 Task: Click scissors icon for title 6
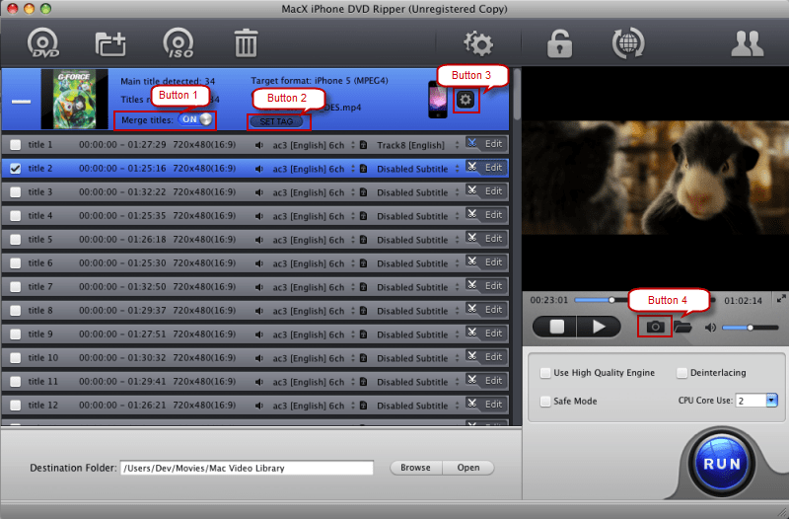(x=471, y=261)
